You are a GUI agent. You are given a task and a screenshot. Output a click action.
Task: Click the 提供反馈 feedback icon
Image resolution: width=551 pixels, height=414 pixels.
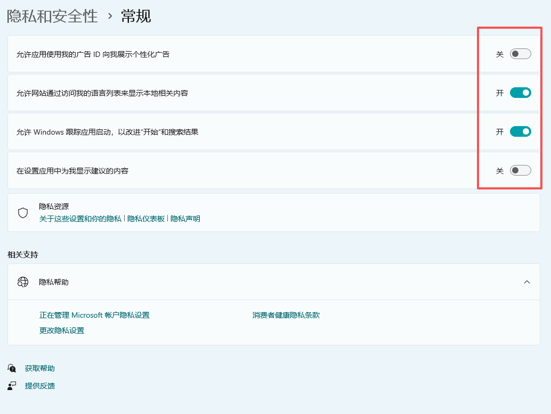[x=12, y=386]
